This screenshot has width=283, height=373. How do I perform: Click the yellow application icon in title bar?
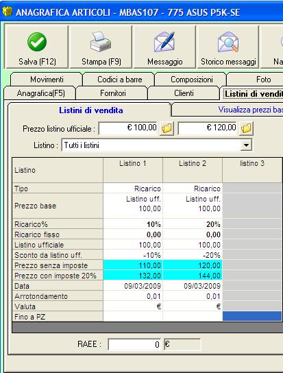coord(7,12)
